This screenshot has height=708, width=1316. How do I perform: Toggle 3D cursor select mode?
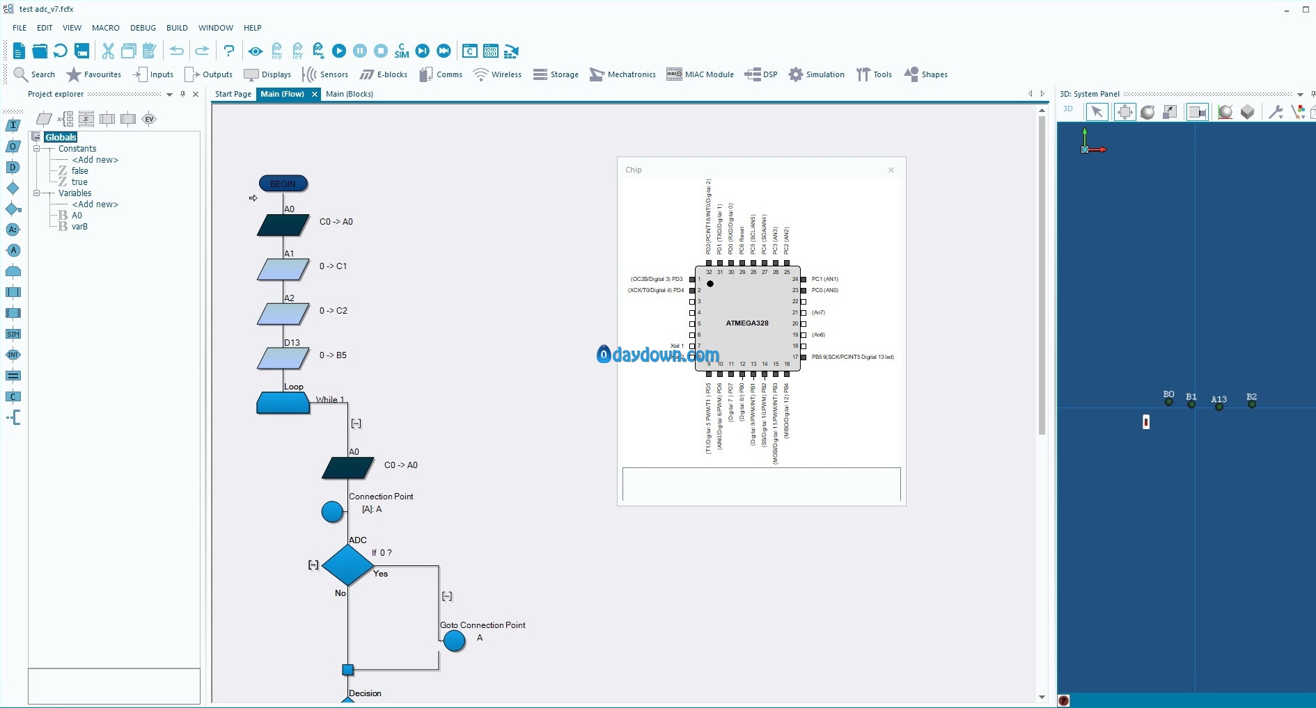tap(1097, 112)
